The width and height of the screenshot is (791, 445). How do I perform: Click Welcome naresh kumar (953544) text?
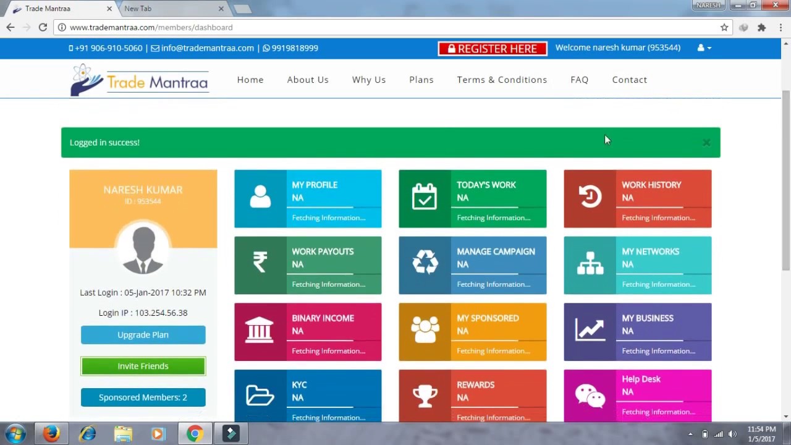coord(618,48)
